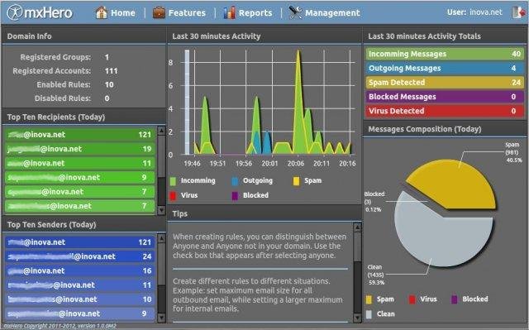Click the mxHero copyright version text
This screenshot has height=330, width=529.
(x=60, y=326)
